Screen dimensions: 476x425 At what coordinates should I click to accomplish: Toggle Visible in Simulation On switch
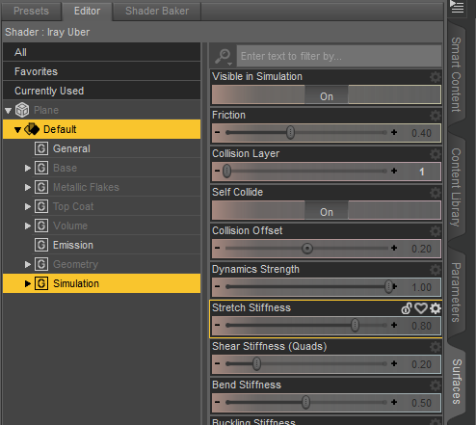pyautogui.click(x=327, y=95)
